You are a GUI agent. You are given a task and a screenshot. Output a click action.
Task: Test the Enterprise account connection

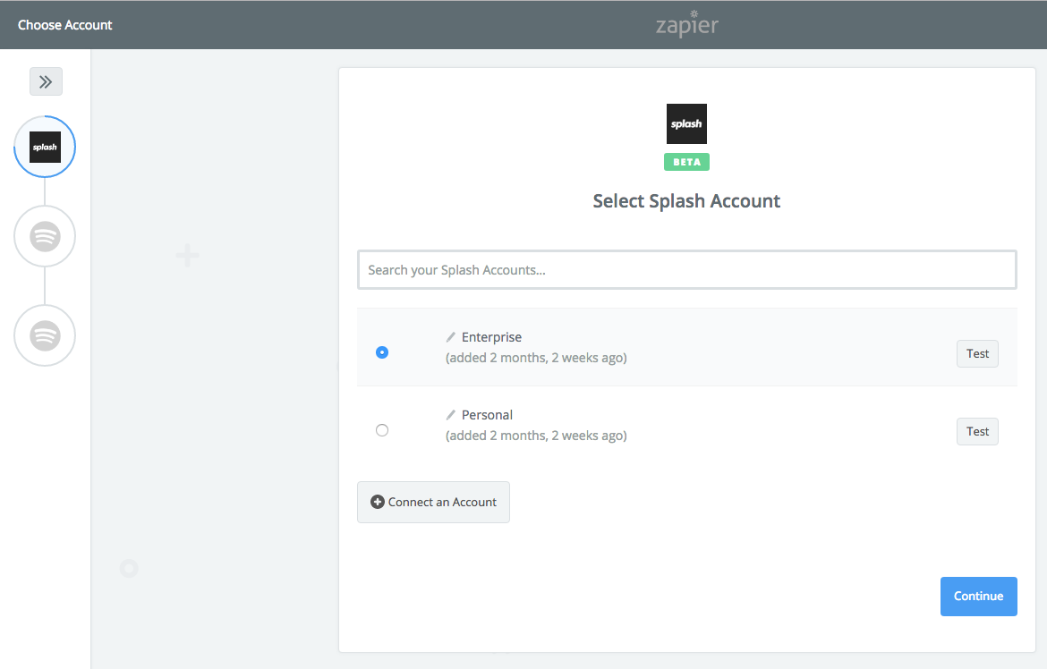(977, 354)
